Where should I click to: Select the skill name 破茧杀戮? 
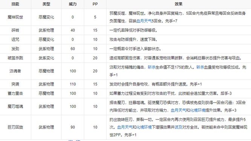pos(15,58)
